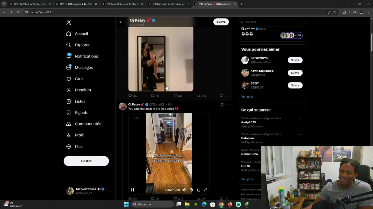The height and width of the screenshot is (209, 373).
Task: Share the mirror photo post
Action: point(227,96)
